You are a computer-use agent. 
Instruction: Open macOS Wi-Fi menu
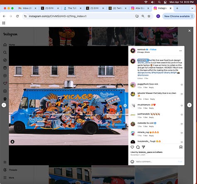pos(145,2)
